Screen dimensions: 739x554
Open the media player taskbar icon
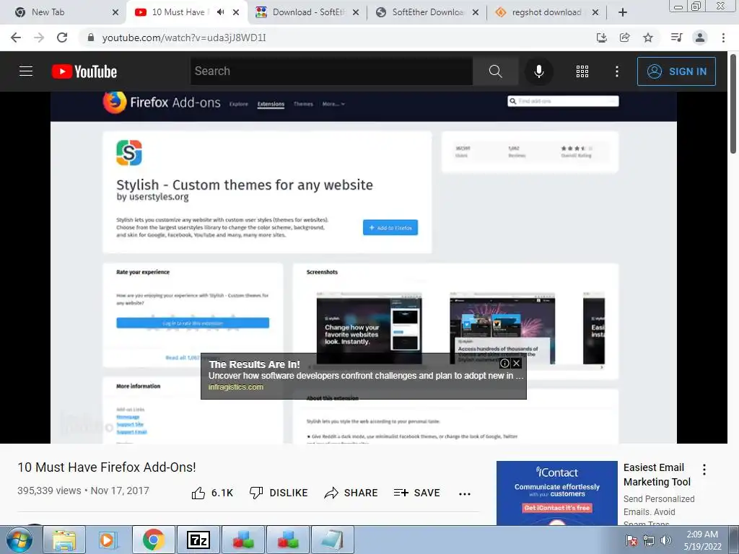pos(108,540)
